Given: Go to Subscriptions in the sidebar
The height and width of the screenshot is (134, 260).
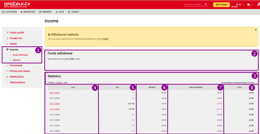Looking at the screenshot, I should coord(17,82).
